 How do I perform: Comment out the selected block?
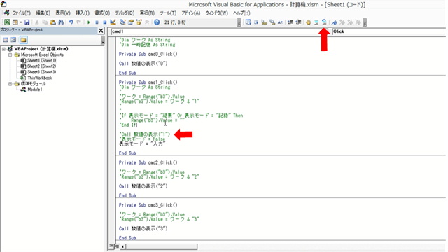tap(316, 22)
